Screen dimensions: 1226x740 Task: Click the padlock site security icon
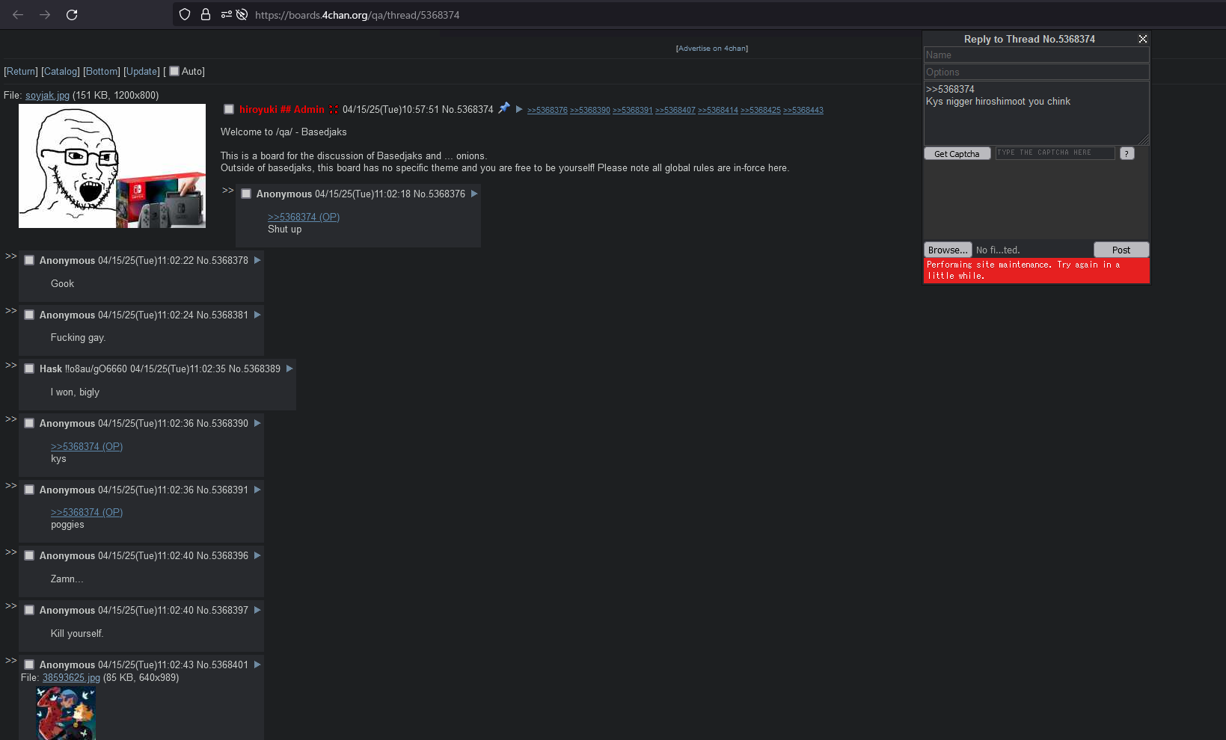tap(206, 15)
